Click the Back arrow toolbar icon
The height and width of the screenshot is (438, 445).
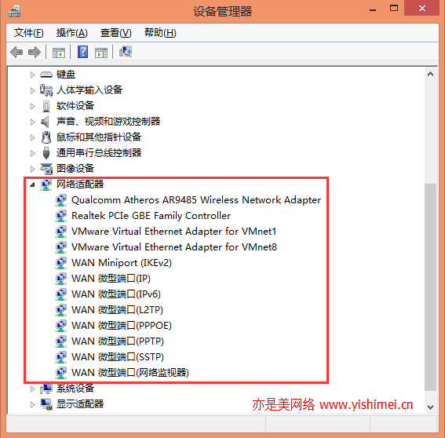[x=16, y=53]
